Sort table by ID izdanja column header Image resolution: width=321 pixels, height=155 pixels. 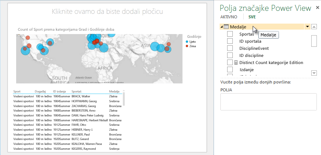click(x=60, y=91)
